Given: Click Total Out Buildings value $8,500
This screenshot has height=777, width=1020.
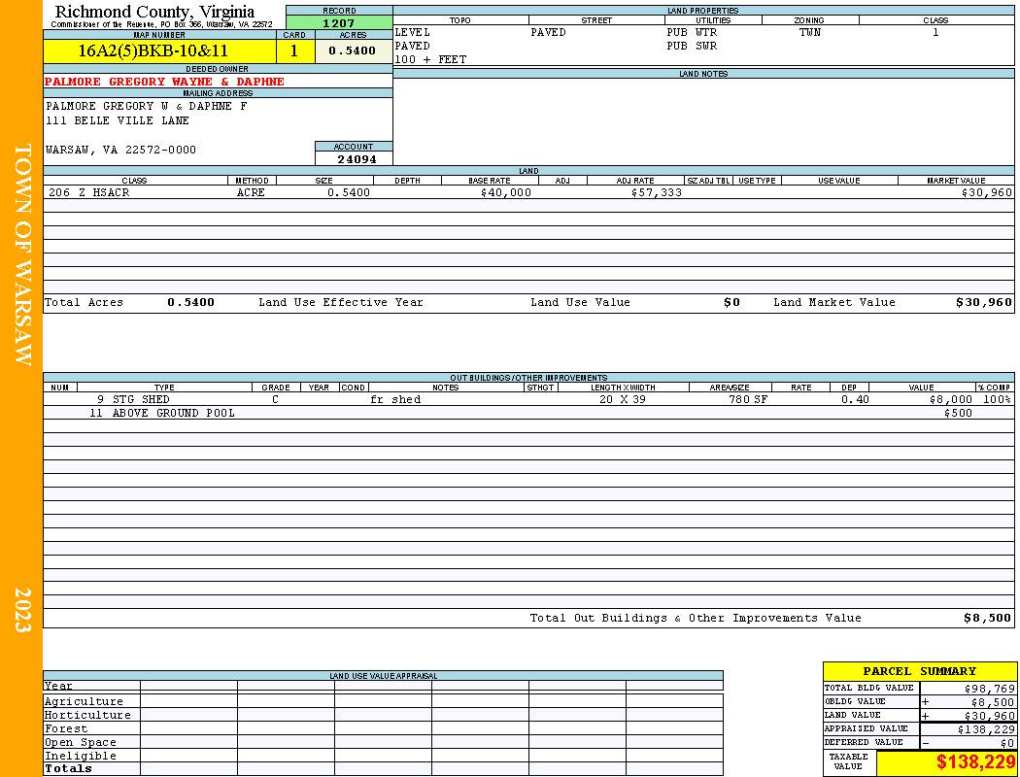Looking at the screenshot, I should pyautogui.click(x=988, y=619).
